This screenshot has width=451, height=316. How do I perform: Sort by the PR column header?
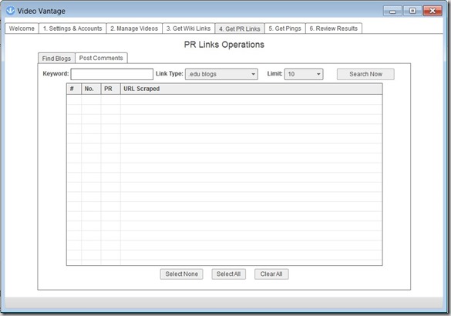[111, 89]
